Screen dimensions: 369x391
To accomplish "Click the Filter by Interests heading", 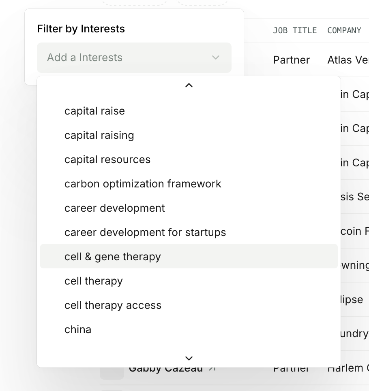I will [81, 29].
